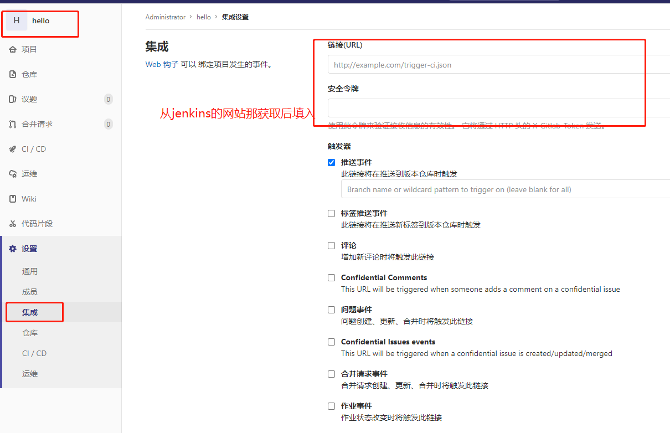Enable the 评论 trigger checkbox
Viewport: 670px width, 433px height.
tap(332, 245)
